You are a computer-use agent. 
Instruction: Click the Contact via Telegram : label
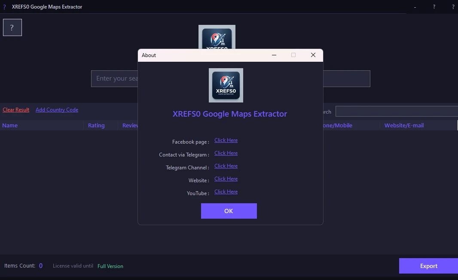184,155
